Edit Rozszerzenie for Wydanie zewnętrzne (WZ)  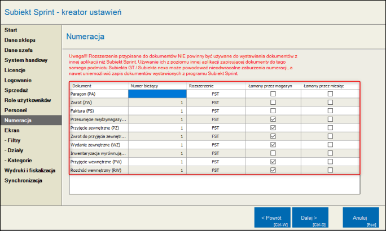pos(216,145)
